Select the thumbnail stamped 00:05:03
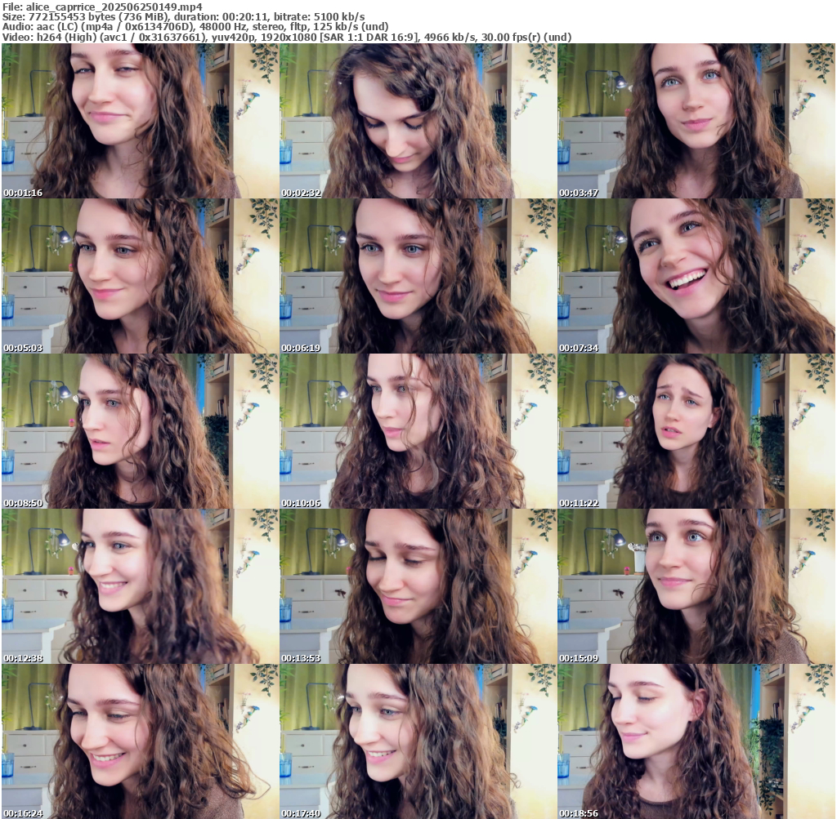Viewport: 837px width, 819px height. pyautogui.click(x=140, y=276)
